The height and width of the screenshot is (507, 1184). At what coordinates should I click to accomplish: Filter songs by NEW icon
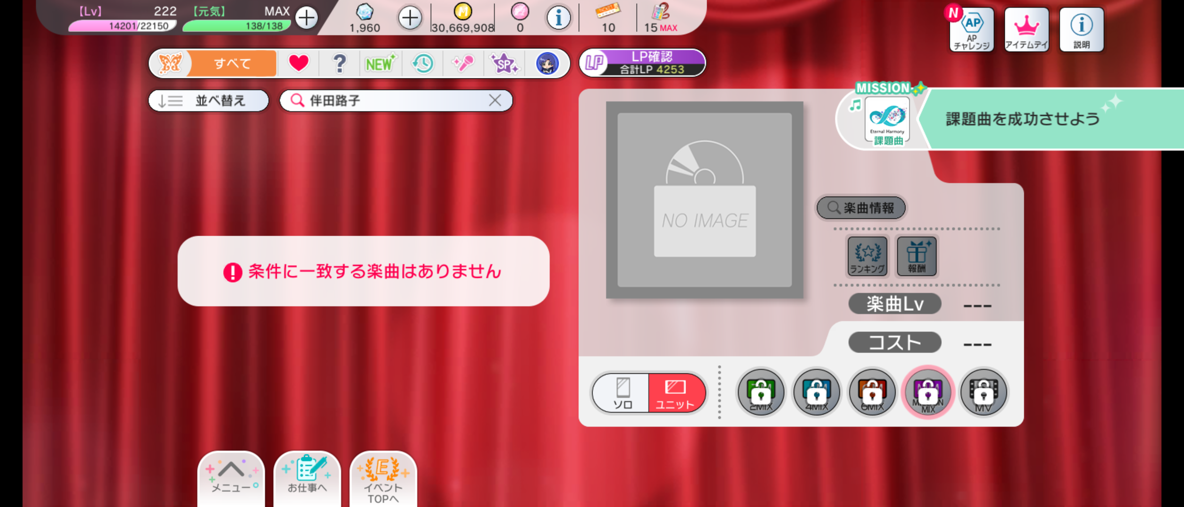tap(380, 63)
